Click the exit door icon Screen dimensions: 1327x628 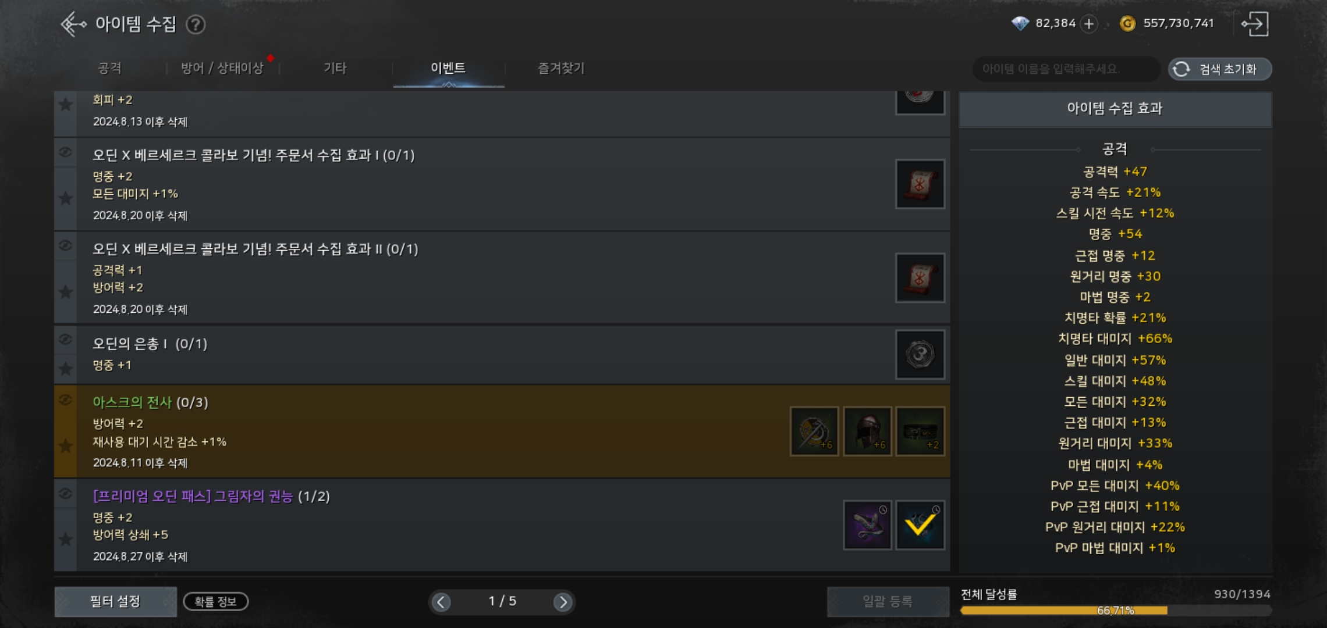(x=1254, y=24)
